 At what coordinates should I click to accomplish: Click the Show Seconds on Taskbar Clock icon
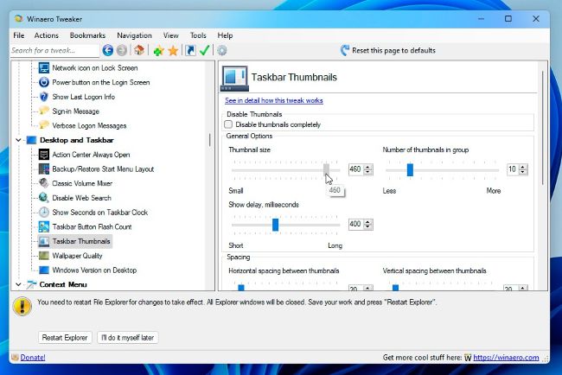coord(44,213)
